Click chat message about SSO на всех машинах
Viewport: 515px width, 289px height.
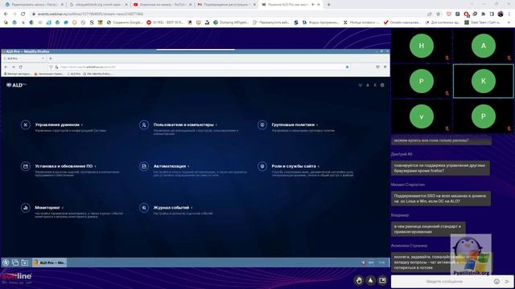point(441,198)
